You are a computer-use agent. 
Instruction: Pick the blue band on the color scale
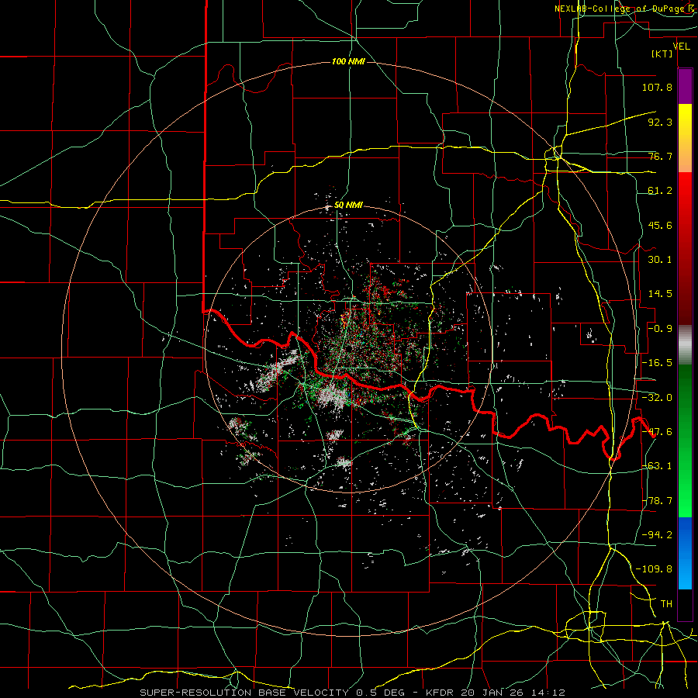pos(685,553)
